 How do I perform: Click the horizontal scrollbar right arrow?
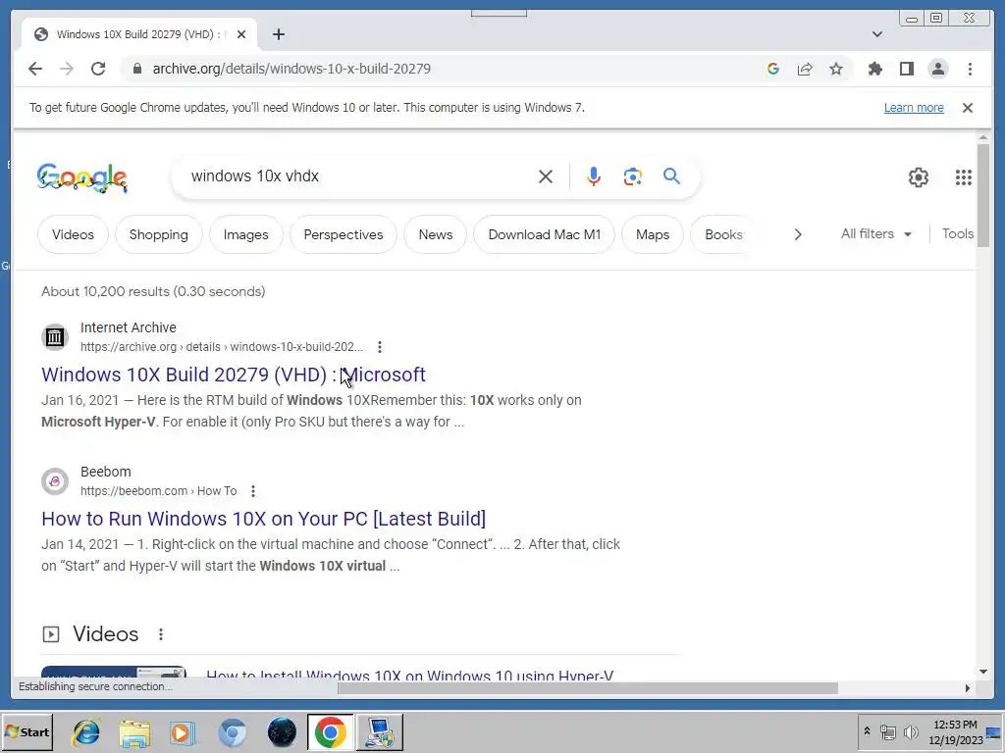click(967, 688)
